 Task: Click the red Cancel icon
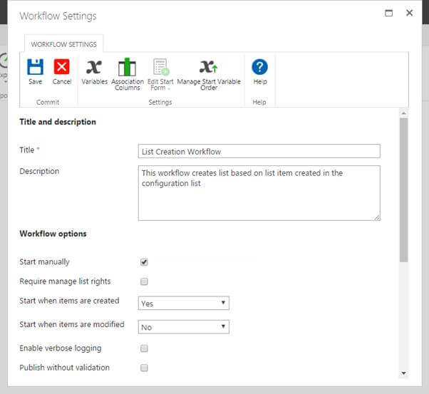click(62, 68)
